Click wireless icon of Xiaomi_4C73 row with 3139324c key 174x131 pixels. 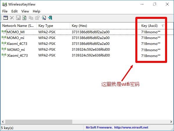click(4, 55)
